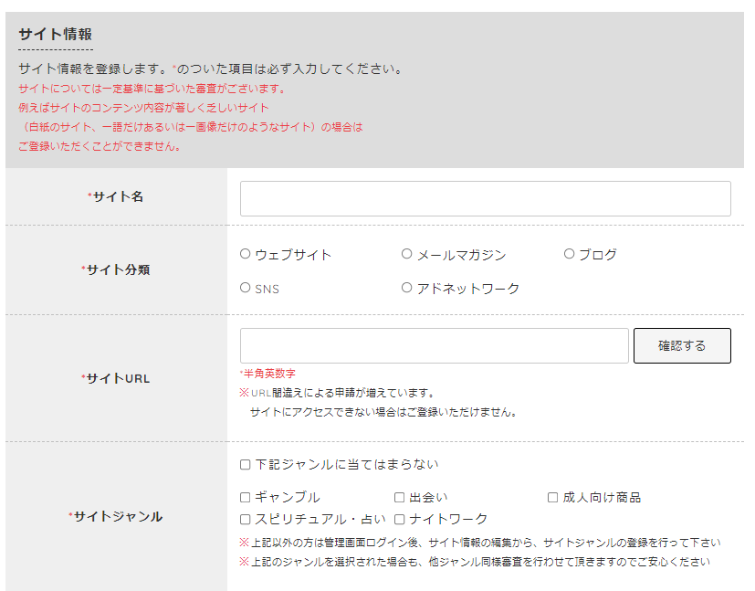Check 下記ジャンルに当てはまらない checkbox

[245, 464]
